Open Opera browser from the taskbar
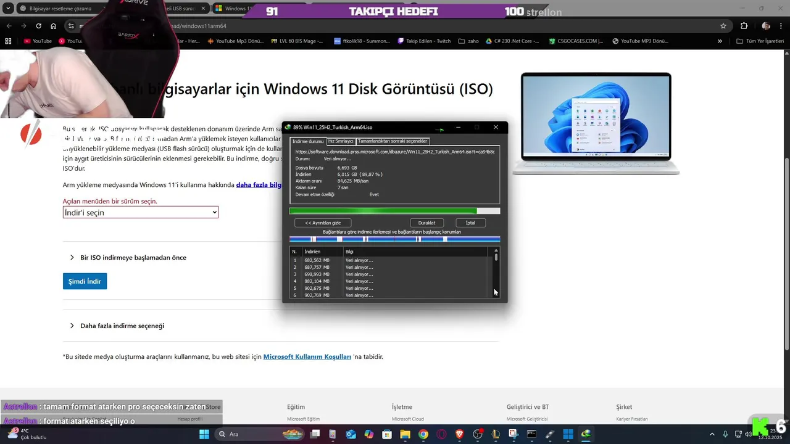Image resolution: width=790 pixels, height=444 pixels. [x=441, y=434]
